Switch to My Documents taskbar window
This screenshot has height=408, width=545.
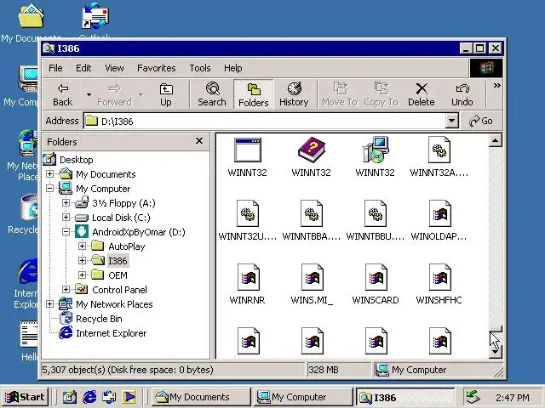coord(201,397)
